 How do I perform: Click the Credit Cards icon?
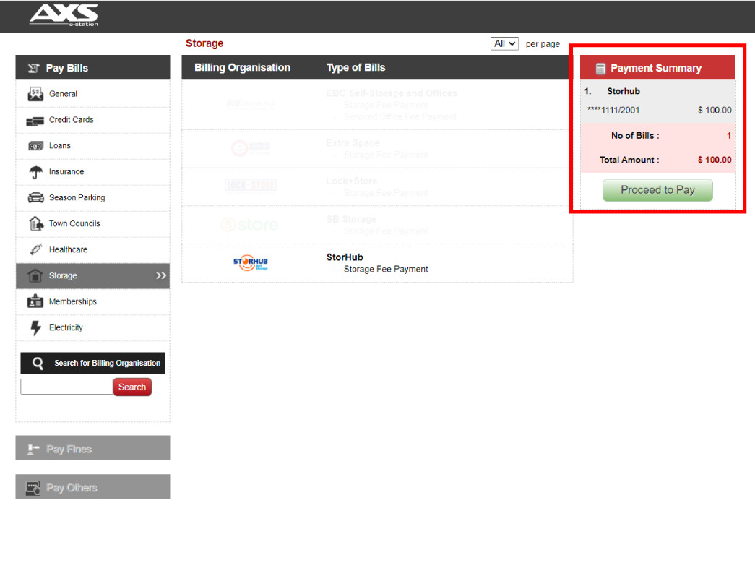point(35,121)
